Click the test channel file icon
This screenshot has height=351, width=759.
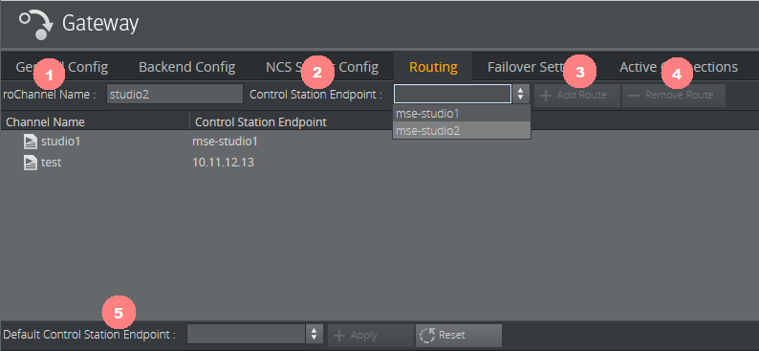(x=31, y=163)
